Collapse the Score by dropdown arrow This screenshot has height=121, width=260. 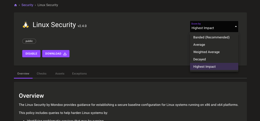coord(235,27)
